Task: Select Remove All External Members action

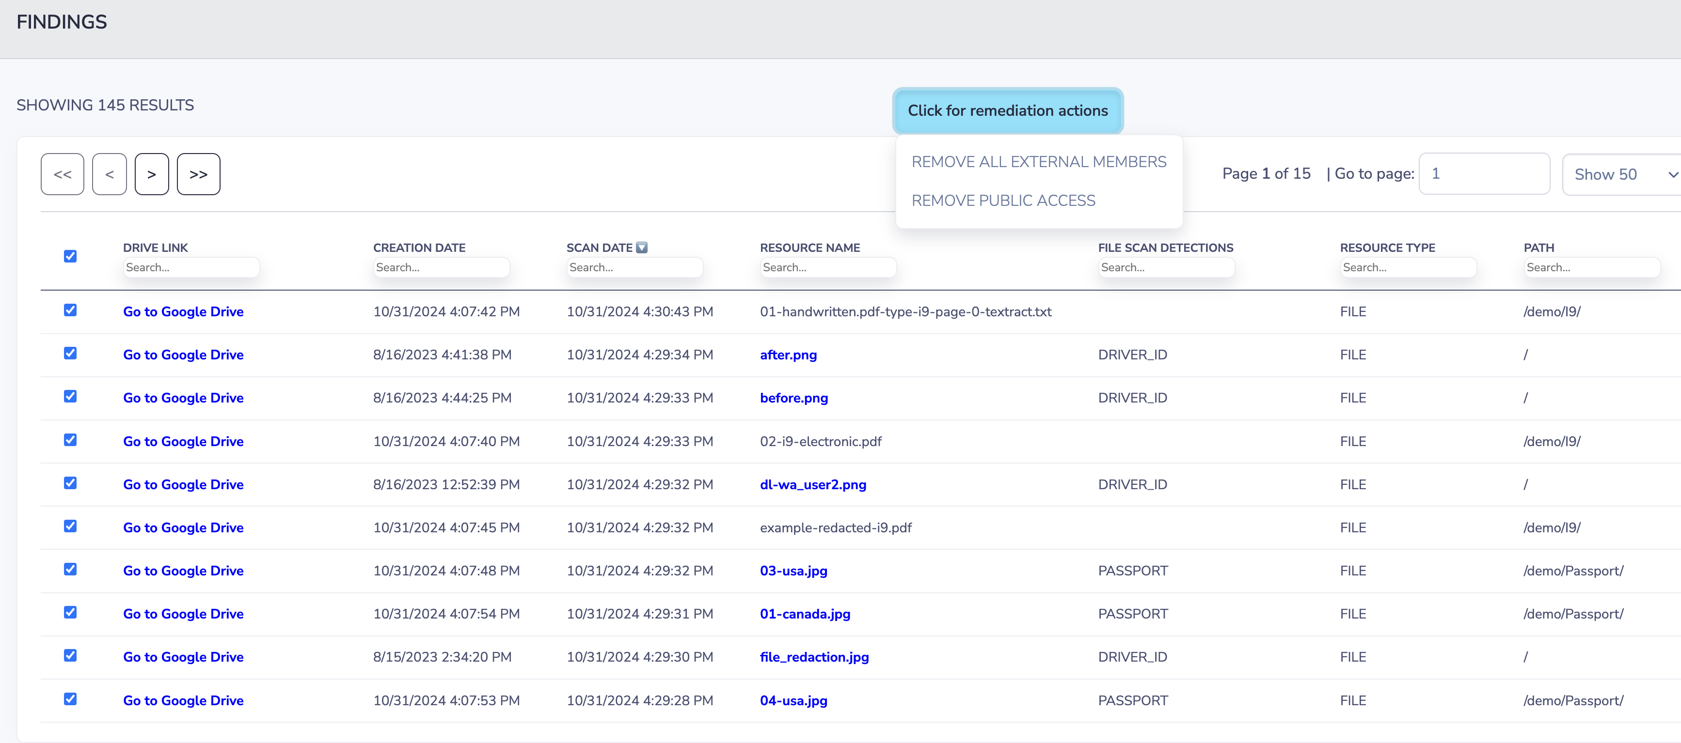Action: coord(1038,162)
